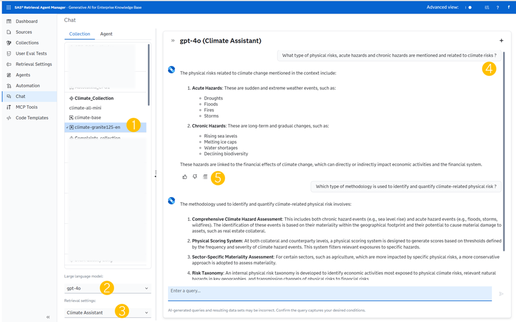
Task: Show details icon beside thumbs down
Action: click(x=205, y=177)
